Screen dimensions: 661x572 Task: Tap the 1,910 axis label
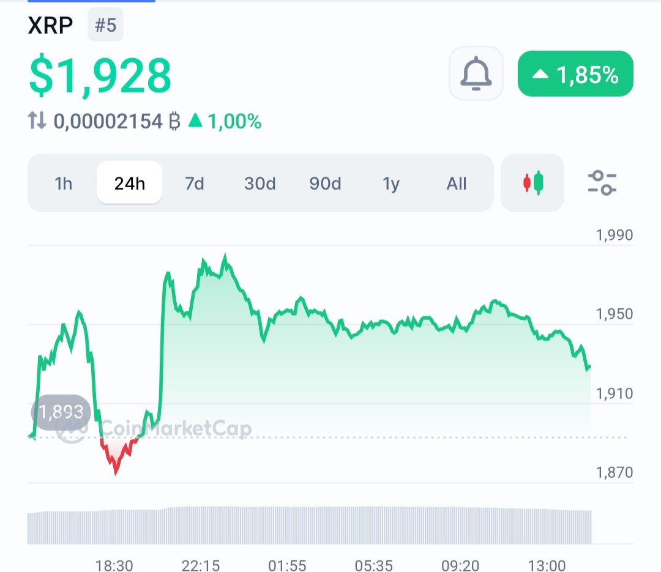coord(614,394)
